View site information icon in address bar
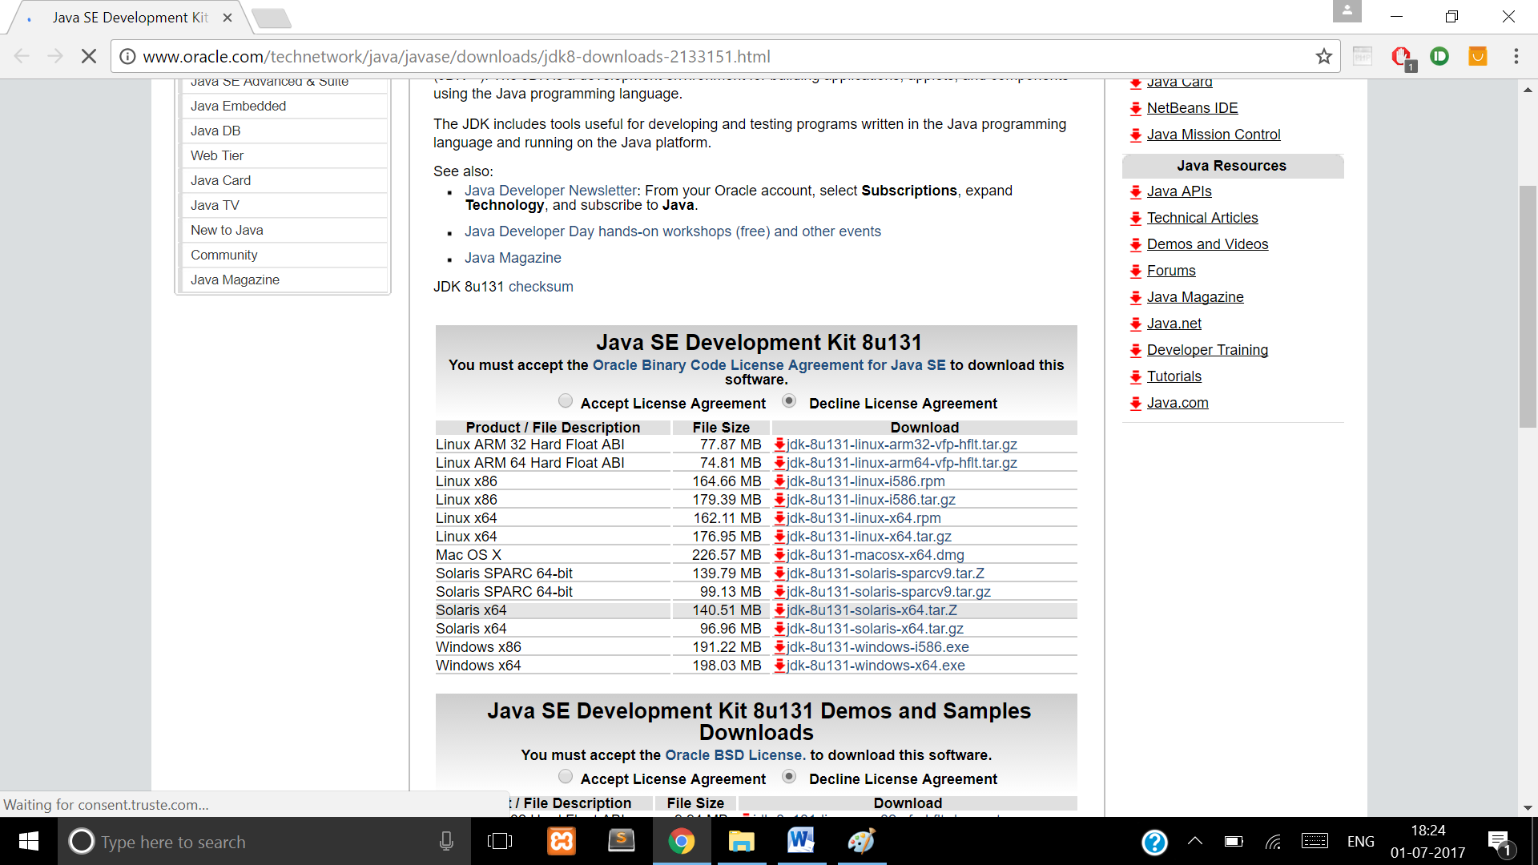Screen dimensions: 1538x865 click(127, 56)
